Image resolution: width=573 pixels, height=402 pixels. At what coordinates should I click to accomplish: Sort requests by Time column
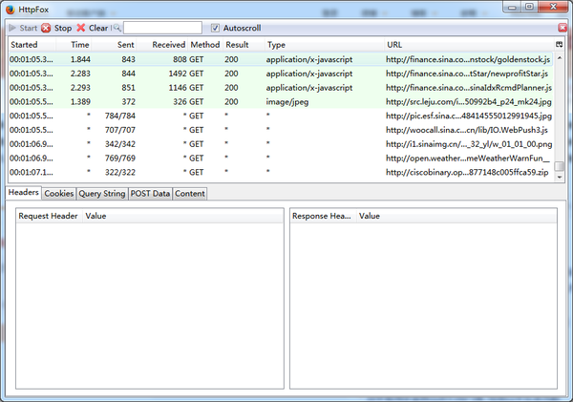coord(80,45)
